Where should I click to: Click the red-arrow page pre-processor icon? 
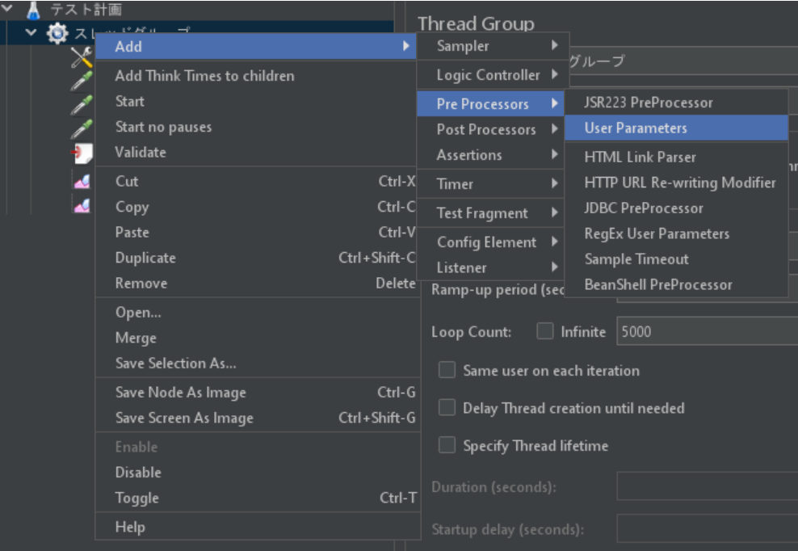click(81, 154)
